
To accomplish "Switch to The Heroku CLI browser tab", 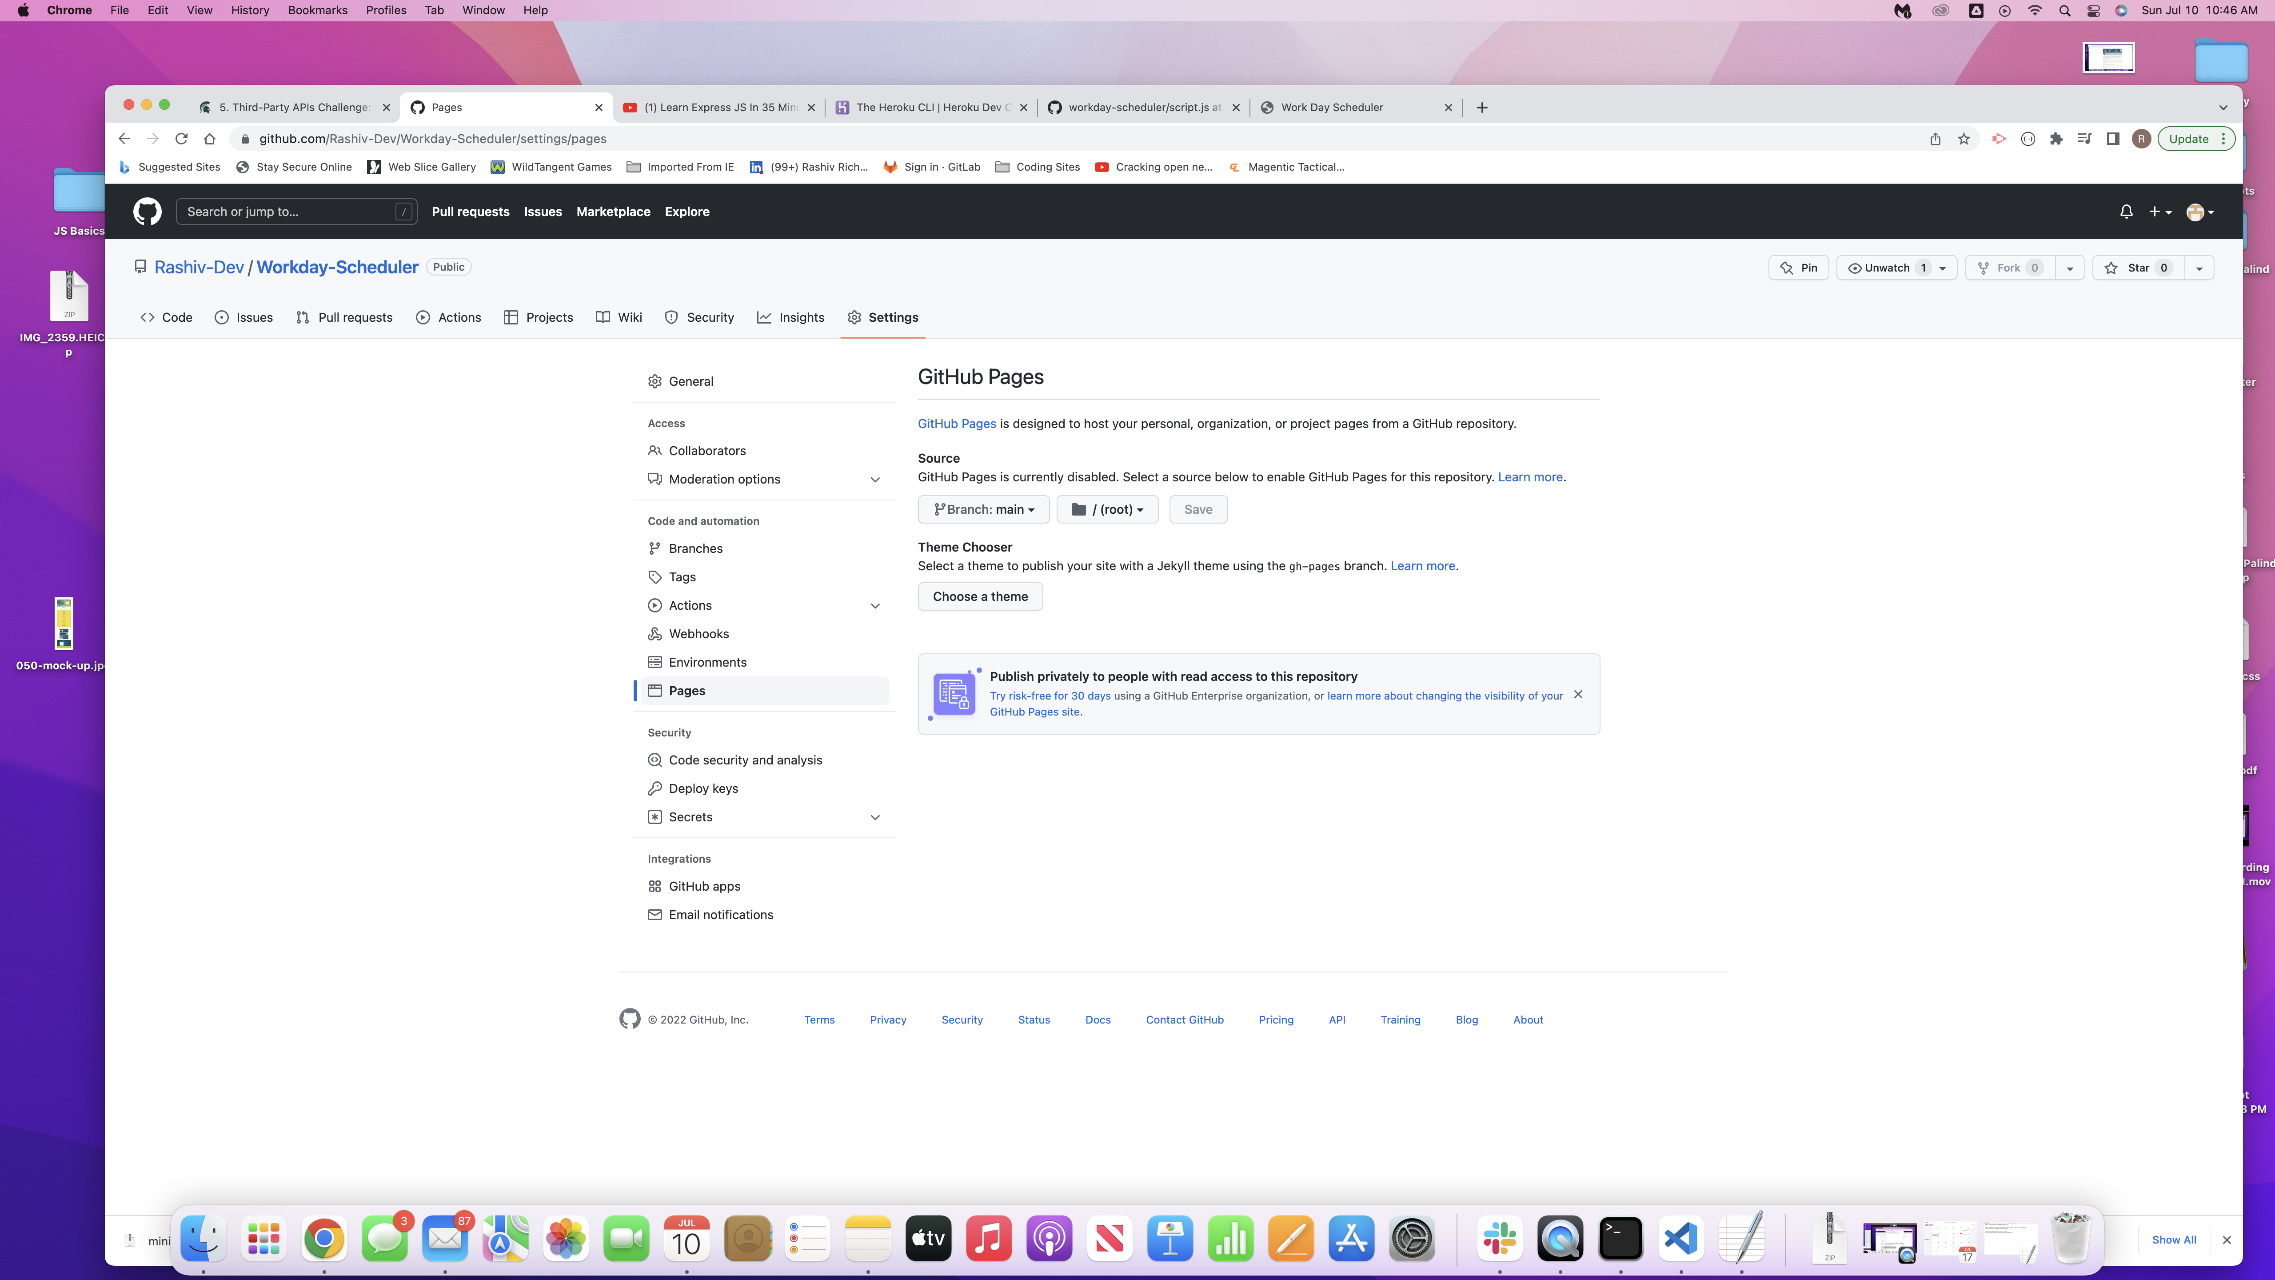I will [x=932, y=107].
